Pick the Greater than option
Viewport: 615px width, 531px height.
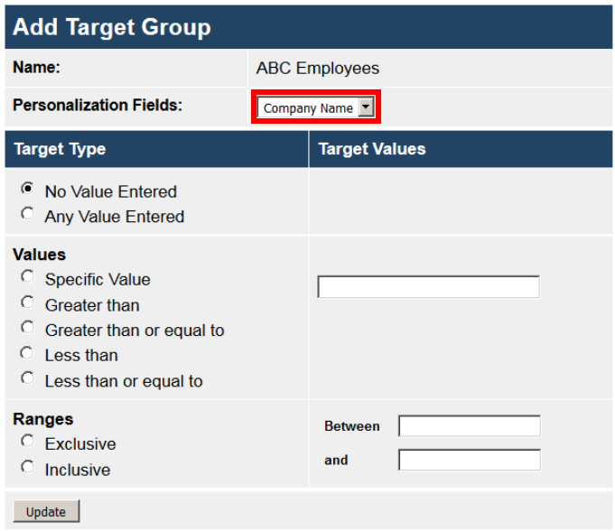click(x=28, y=303)
